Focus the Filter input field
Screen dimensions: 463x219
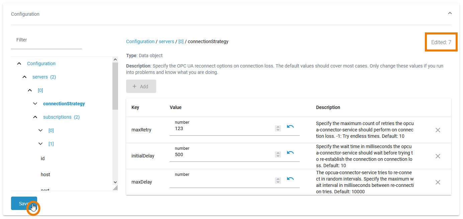tap(47, 40)
